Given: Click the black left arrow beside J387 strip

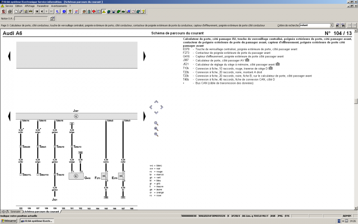Looking at the screenshot, I should pyautogui.click(x=9, y=116).
